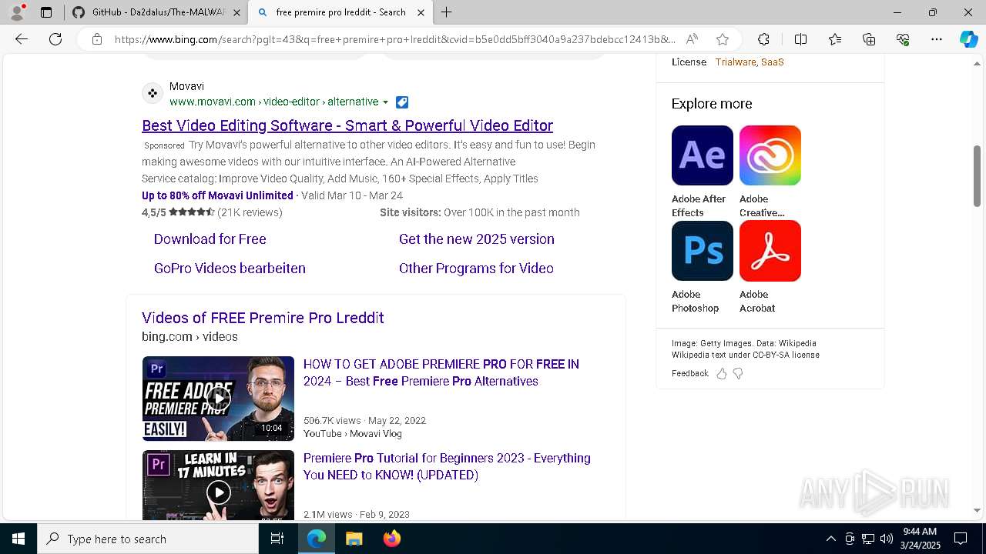Click Movavi site favicon
The height and width of the screenshot is (554, 986).
coord(153,93)
